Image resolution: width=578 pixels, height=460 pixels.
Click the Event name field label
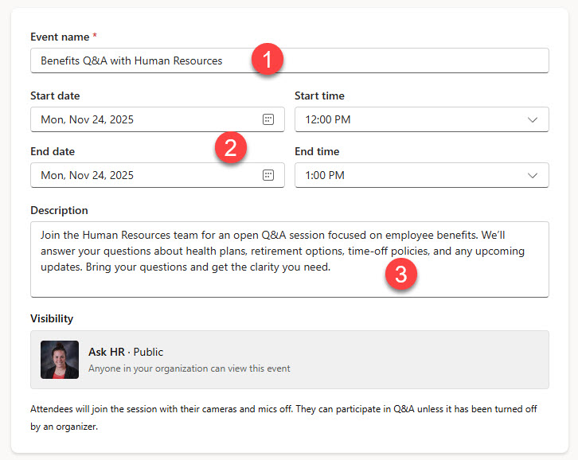59,37
